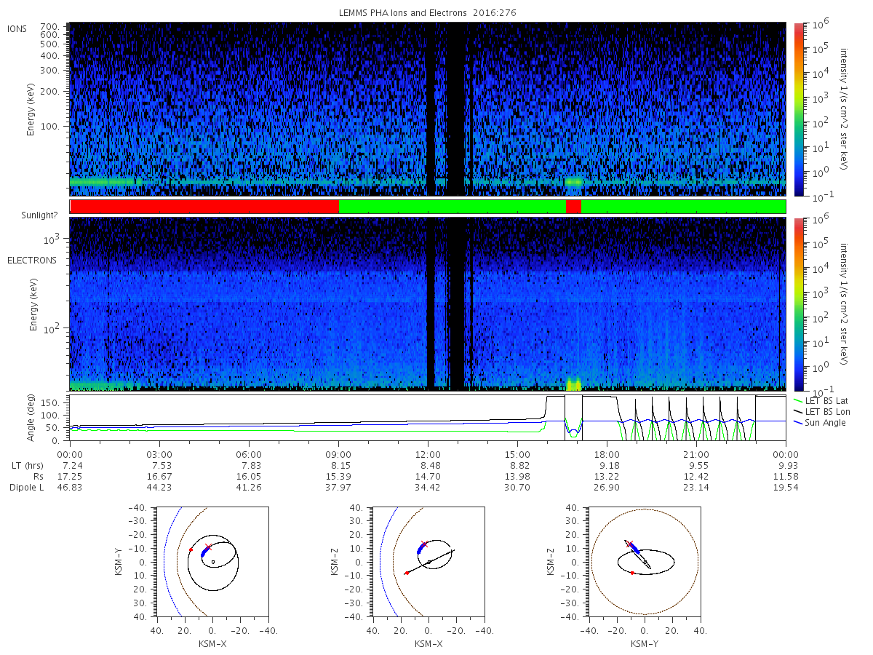Click the "09:00" time tick label

coord(338,455)
